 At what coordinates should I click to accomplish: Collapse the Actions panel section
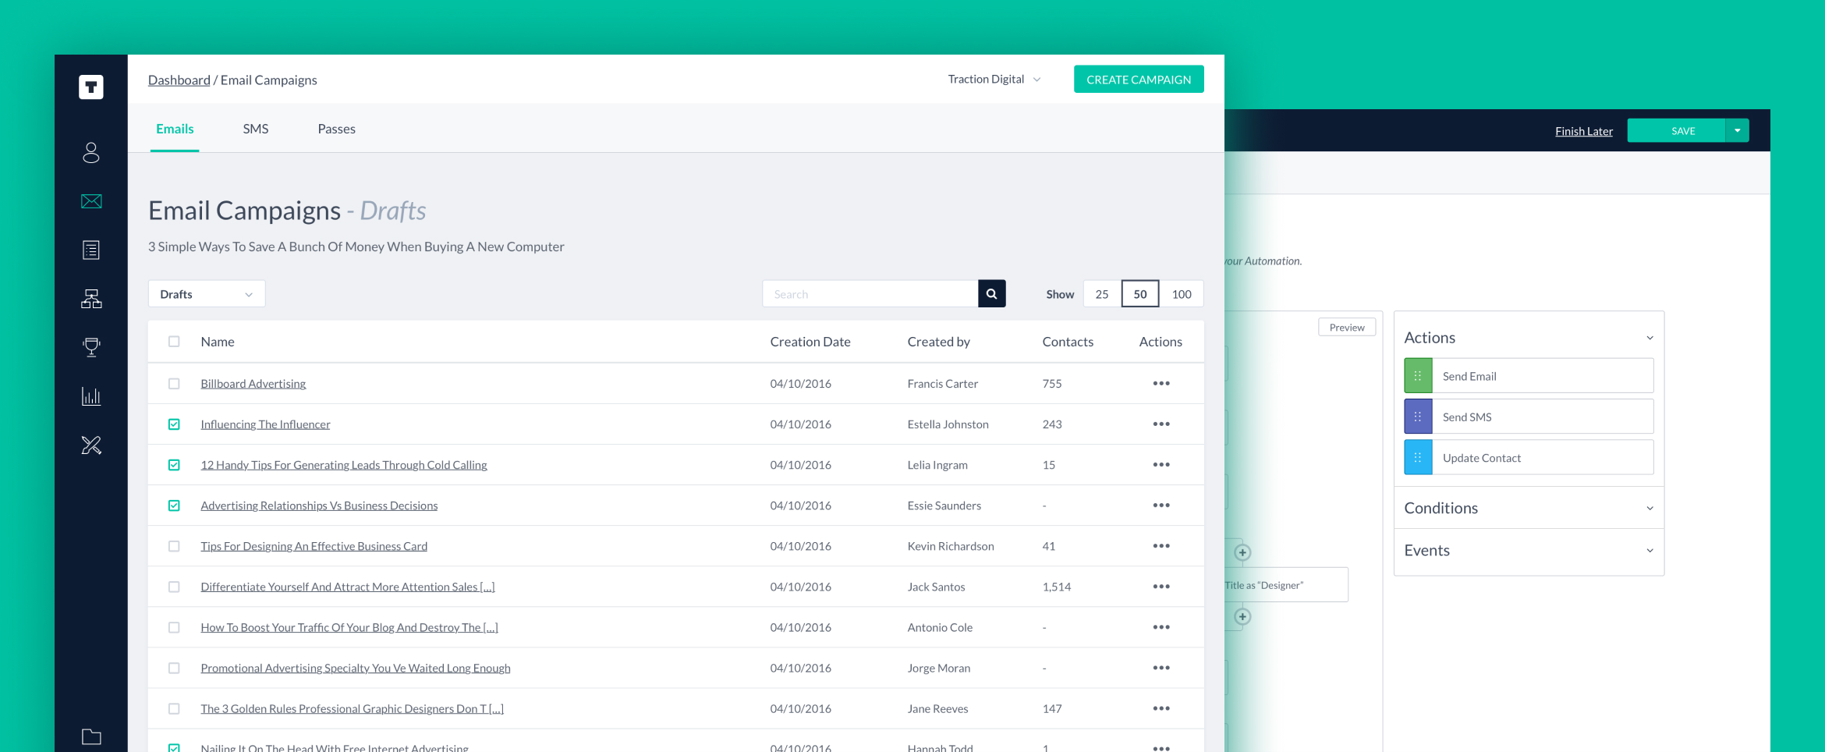click(x=1650, y=338)
